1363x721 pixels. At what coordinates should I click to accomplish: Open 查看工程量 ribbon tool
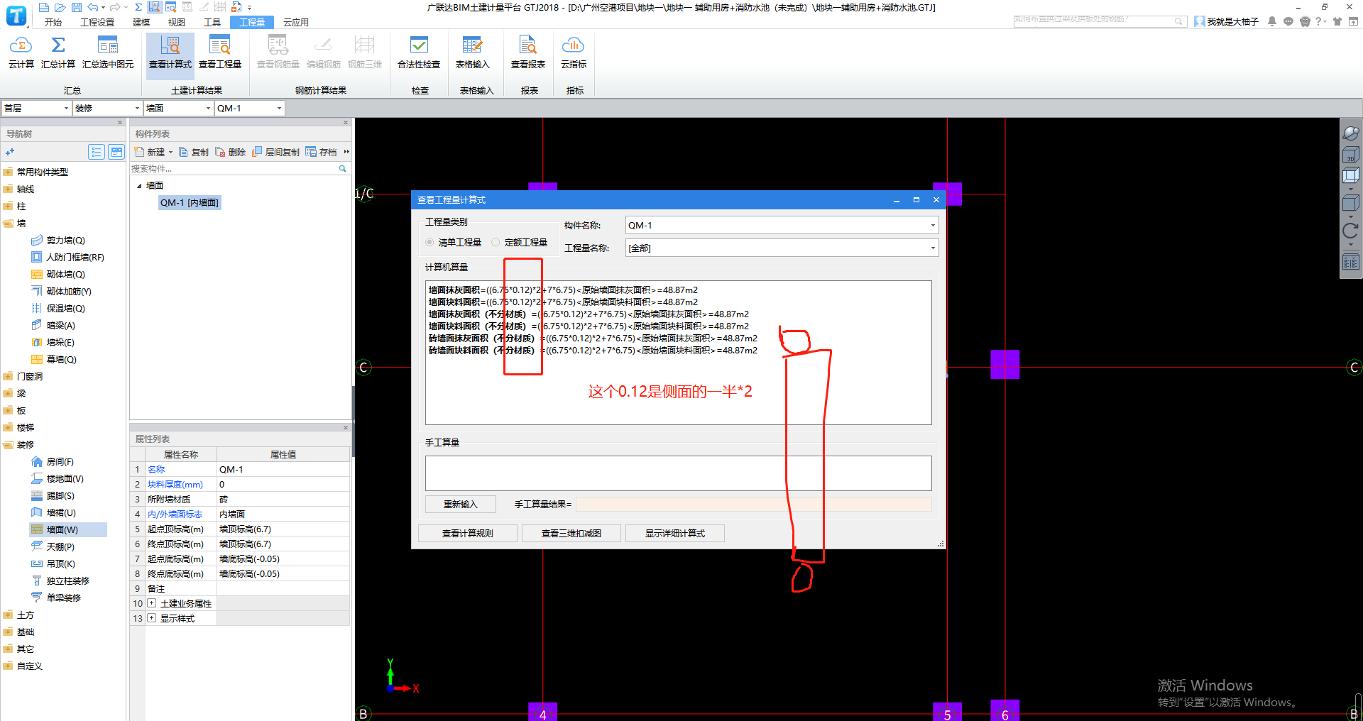coord(220,53)
